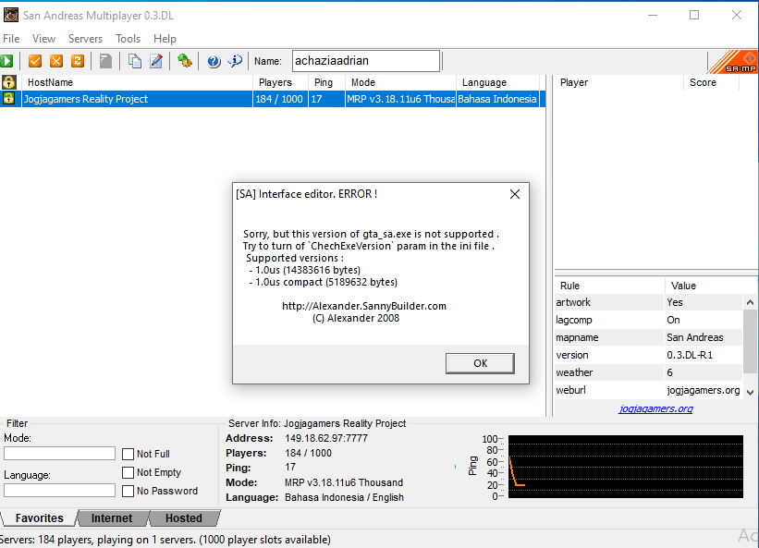Click the Copy Server Info icon
759x548 pixels.
tap(135, 61)
